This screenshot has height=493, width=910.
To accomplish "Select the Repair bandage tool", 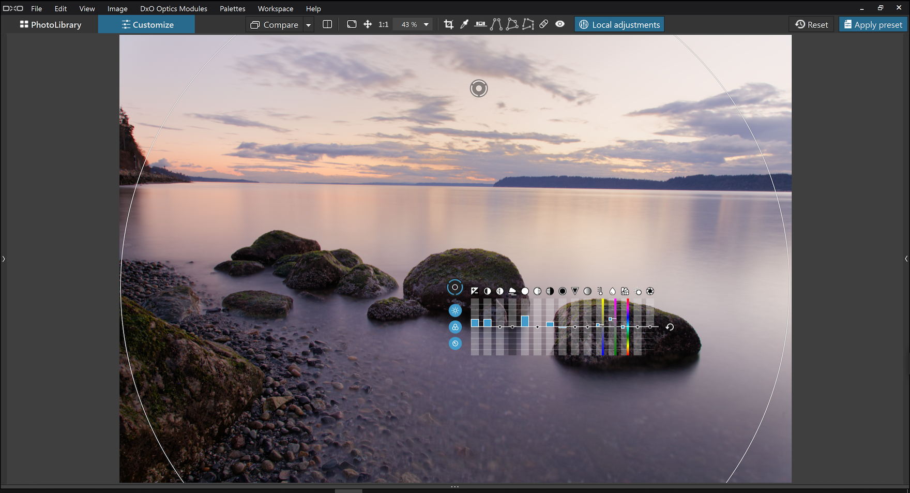I will click(x=543, y=24).
